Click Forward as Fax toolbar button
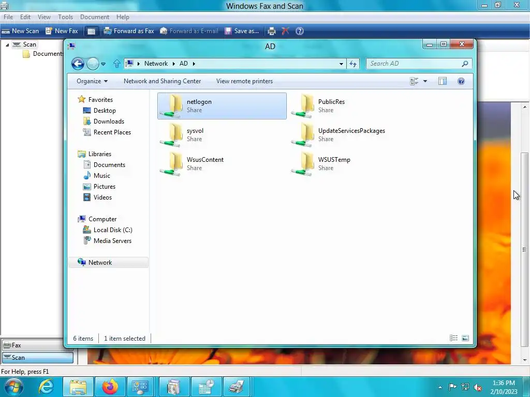Screen dimensions: 530x397 [x=129, y=31]
